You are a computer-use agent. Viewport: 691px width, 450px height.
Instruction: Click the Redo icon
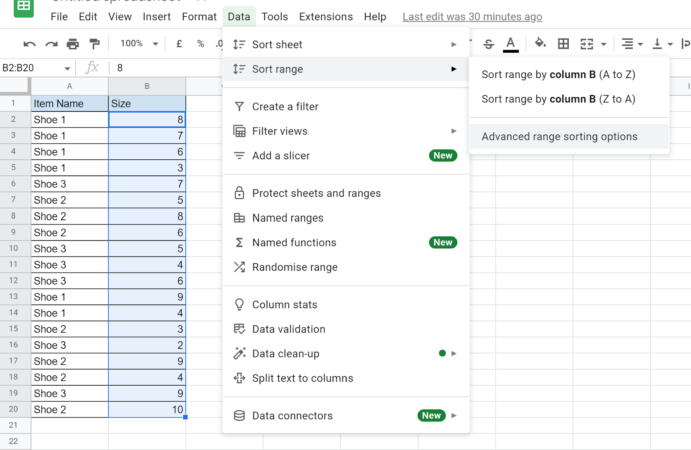point(51,43)
